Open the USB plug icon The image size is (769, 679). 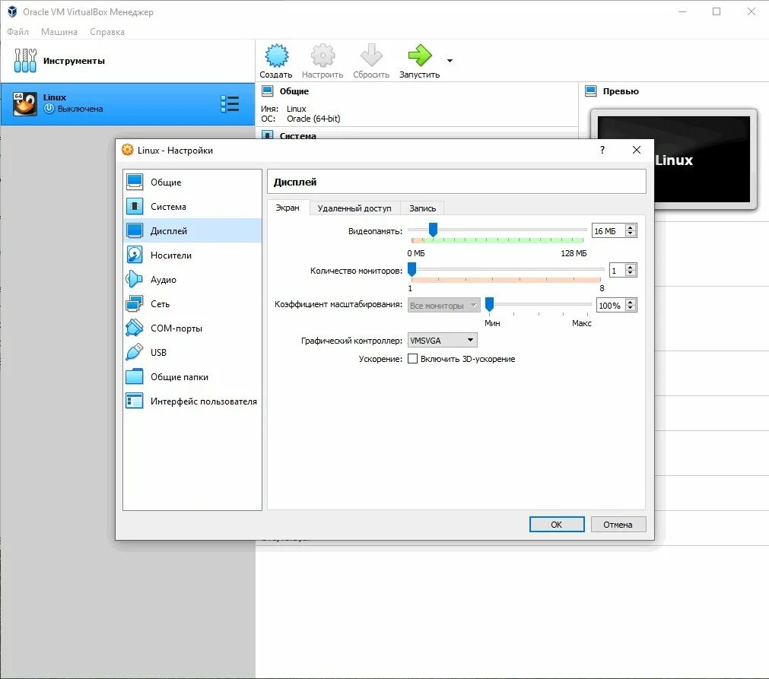(135, 353)
